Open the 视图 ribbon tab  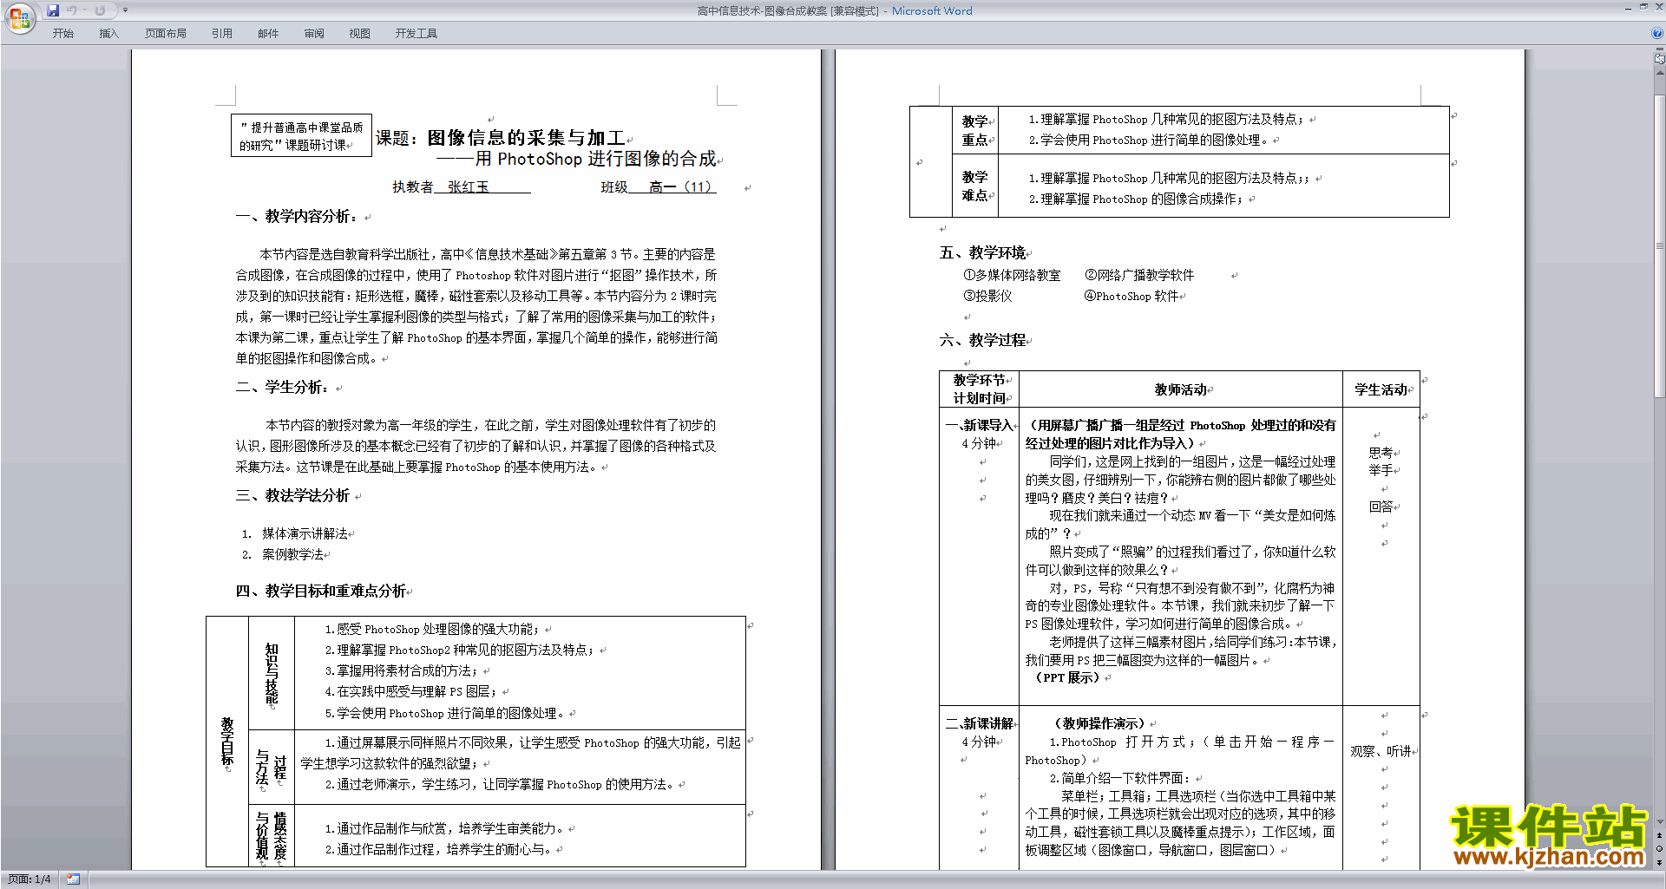pyautogui.click(x=360, y=34)
